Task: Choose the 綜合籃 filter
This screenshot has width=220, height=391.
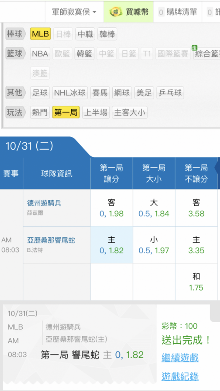Action: (x=207, y=54)
